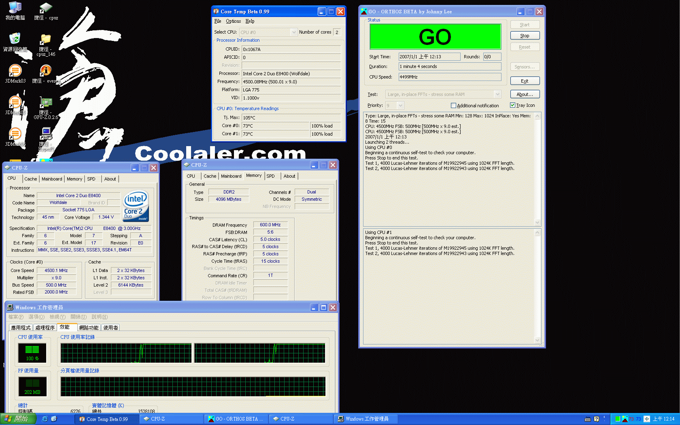Image resolution: width=680 pixels, height=425 pixels.
Task: Launch the 3DMark05 desktop shortcut
Action: [15, 105]
